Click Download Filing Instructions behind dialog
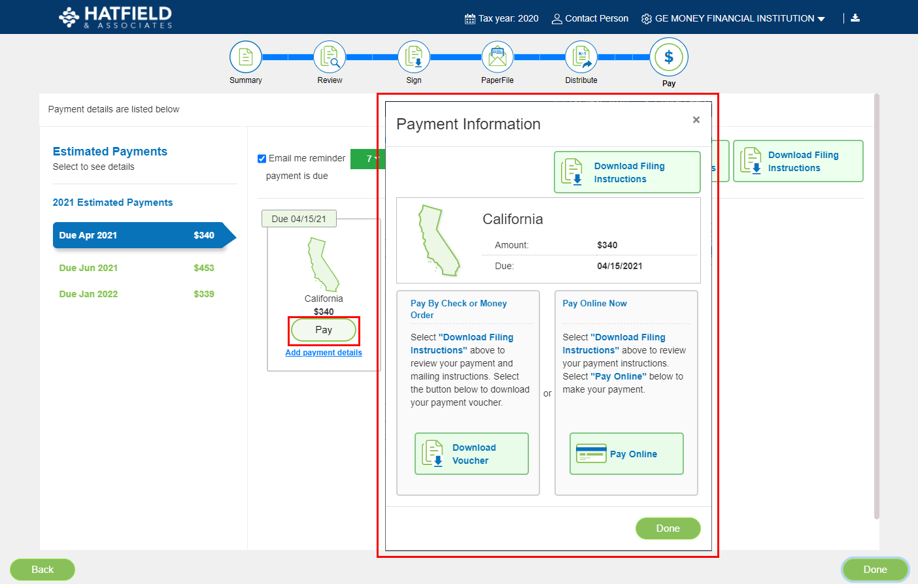This screenshot has width=918, height=584. pyautogui.click(x=798, y=161)
